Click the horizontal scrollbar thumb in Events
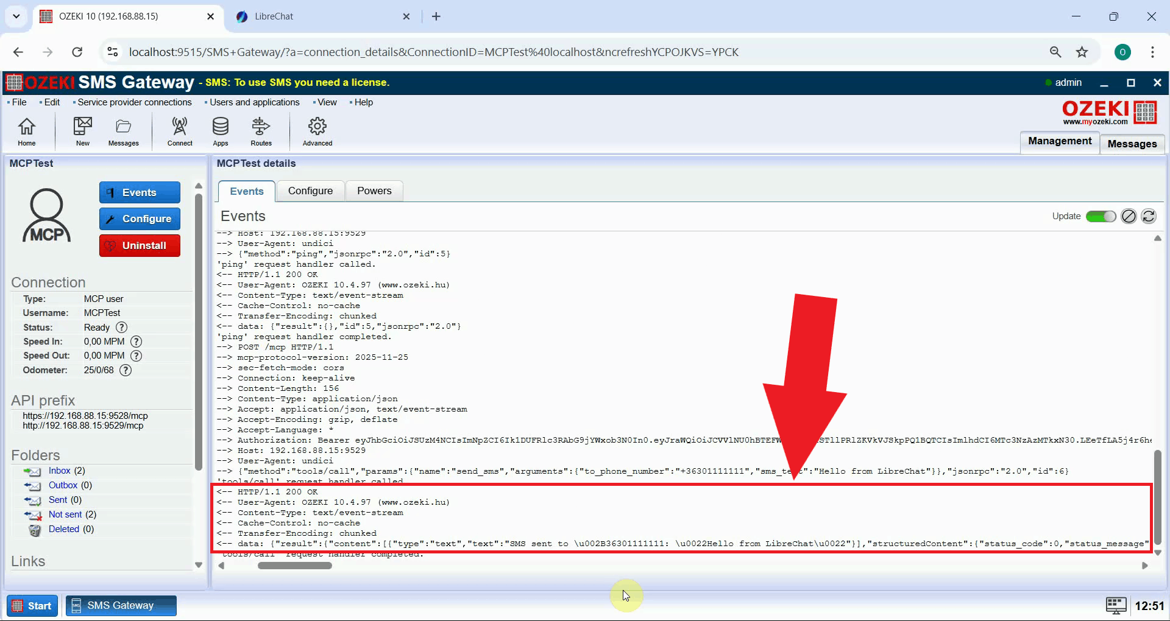This screenshot has width=1170, height=621. click(x=295, y=566)
